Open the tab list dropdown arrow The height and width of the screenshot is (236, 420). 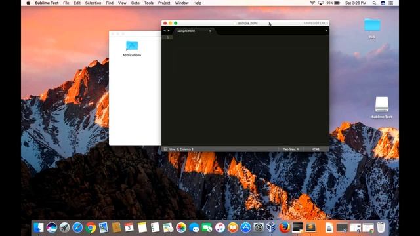pos(326,31)
